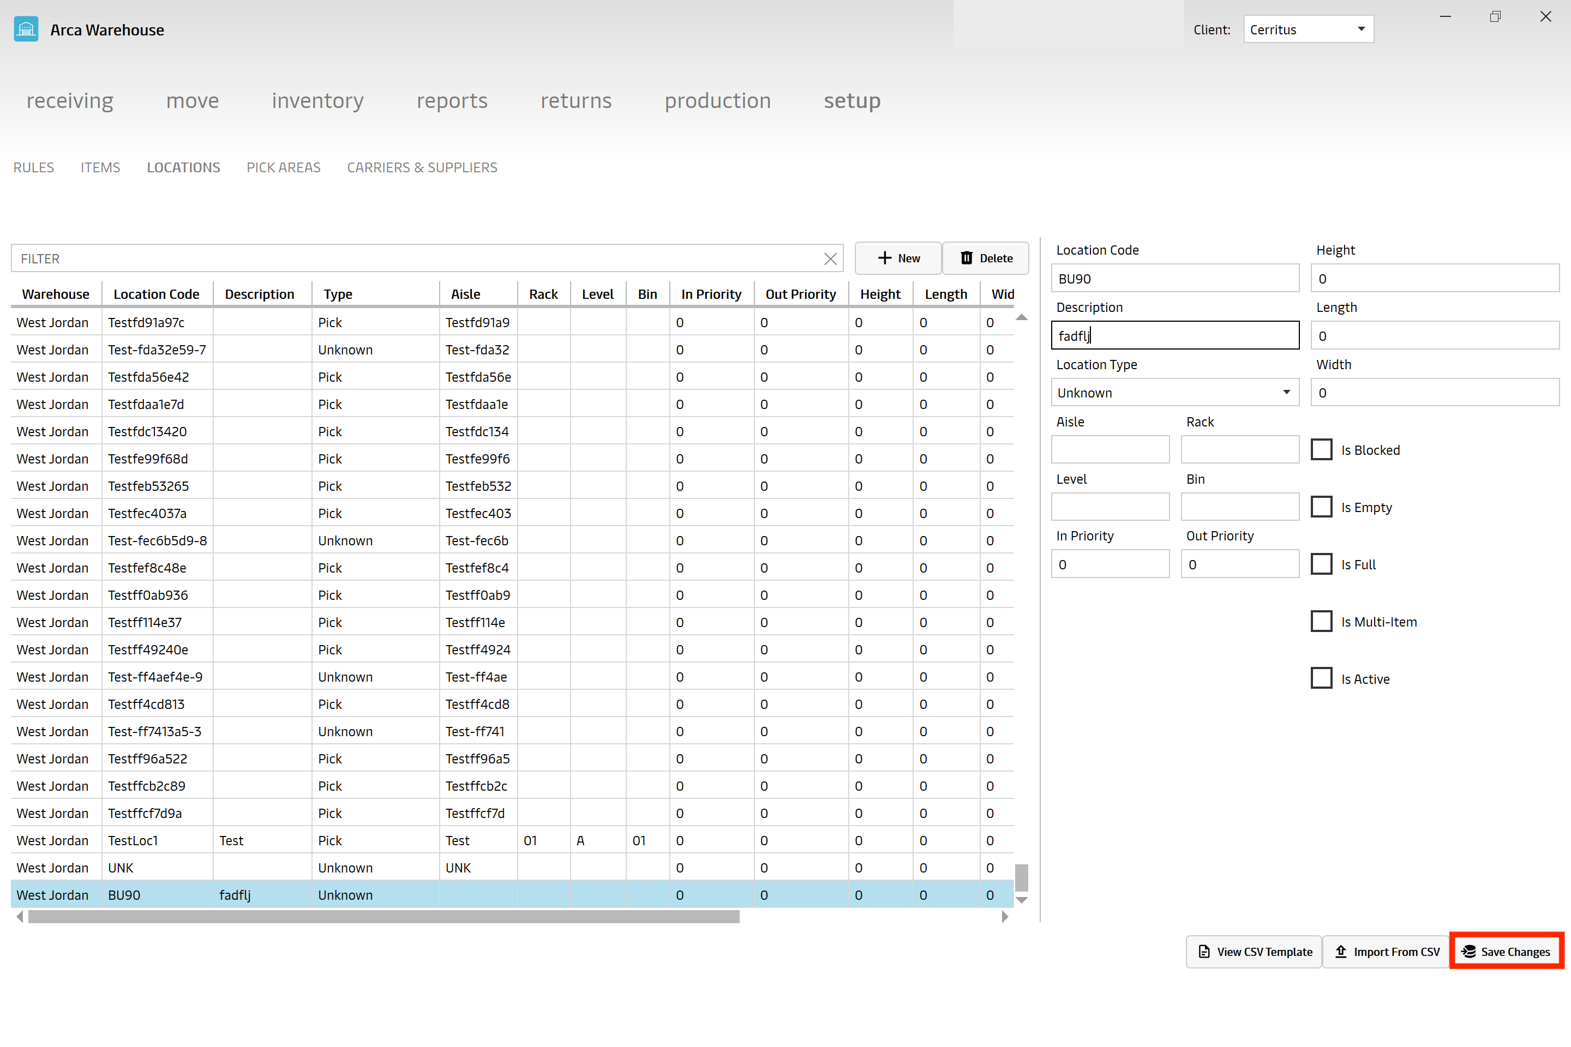Click the Out Priority column header

(x=801, y=294)
